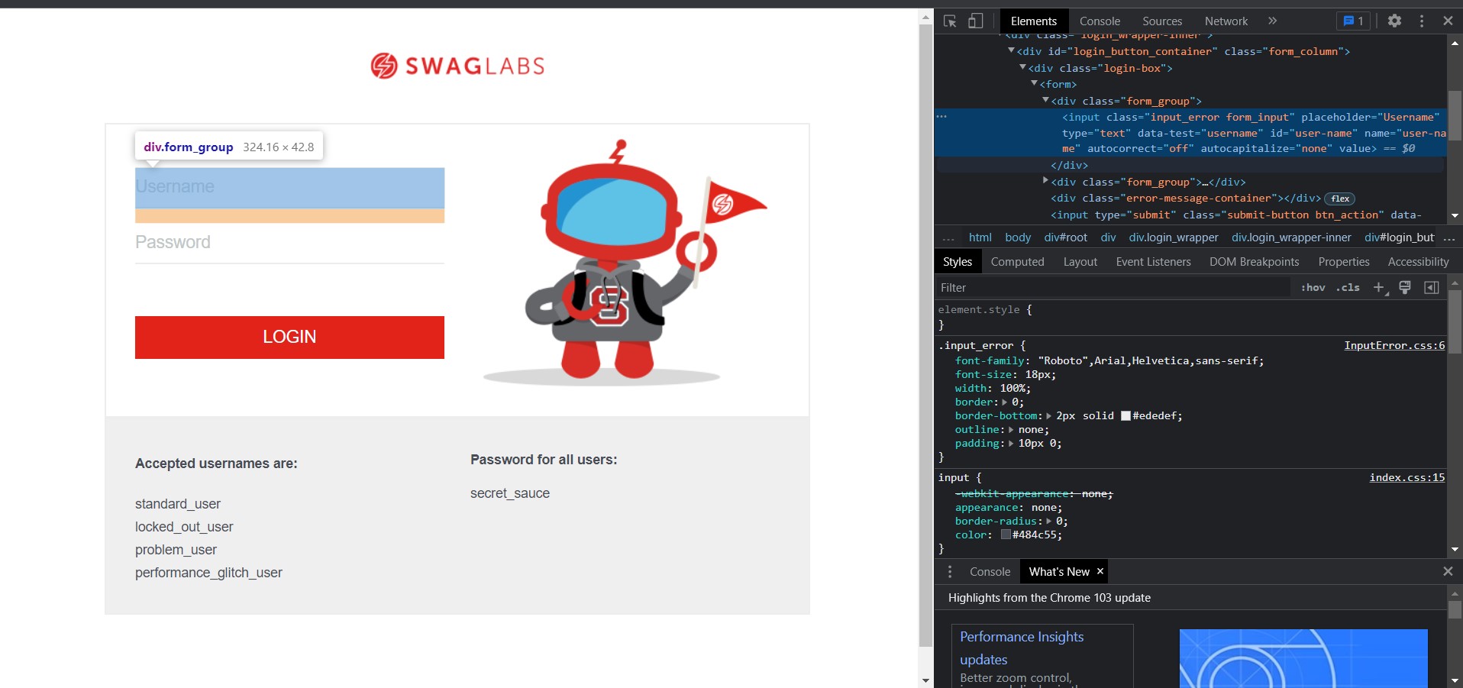Toggle the computed styles sidebar icon
Viewport: 1463px width, 688px height.
pyautogui.click(x=1432, y=288)
